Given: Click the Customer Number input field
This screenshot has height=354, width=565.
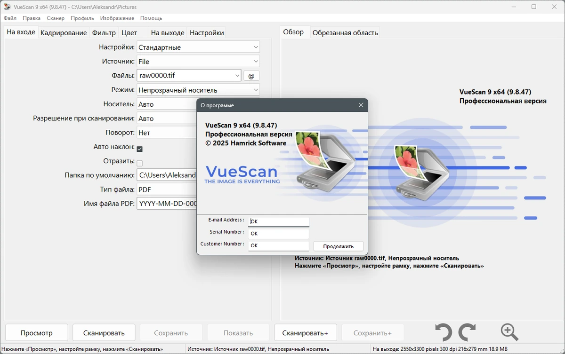Looking at the screenshot, I should coord(279,245).
